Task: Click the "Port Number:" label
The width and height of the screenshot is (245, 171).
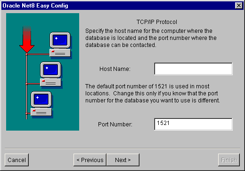Action: coord(115,124)
